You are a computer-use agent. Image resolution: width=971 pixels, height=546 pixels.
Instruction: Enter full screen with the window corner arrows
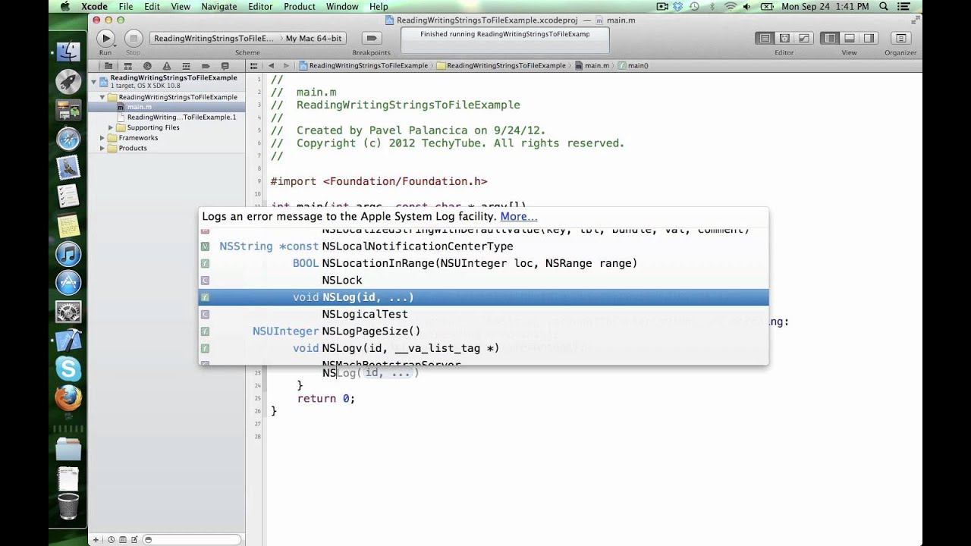coord(914,20)
